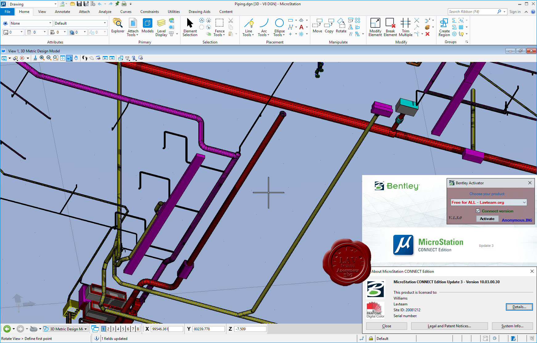Screen dimensions: 537x343
Task: Open Drawing workflow dropdown
Action: [x=33, y=4]
